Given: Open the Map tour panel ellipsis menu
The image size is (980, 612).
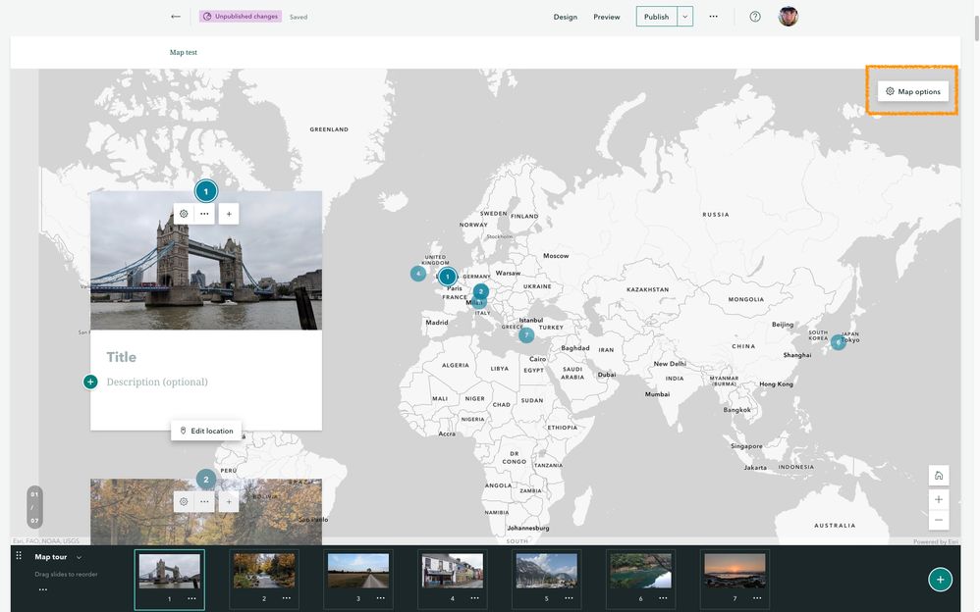Looking at the screenshot, I should point(42,589).
